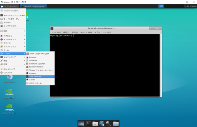Choose プログラムの実行 menu entry
Image resolution: width=197 pixels, height=127 pixels.
point(13,11)
